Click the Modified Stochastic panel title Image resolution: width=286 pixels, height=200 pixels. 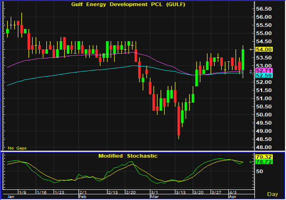pos(128,156)
